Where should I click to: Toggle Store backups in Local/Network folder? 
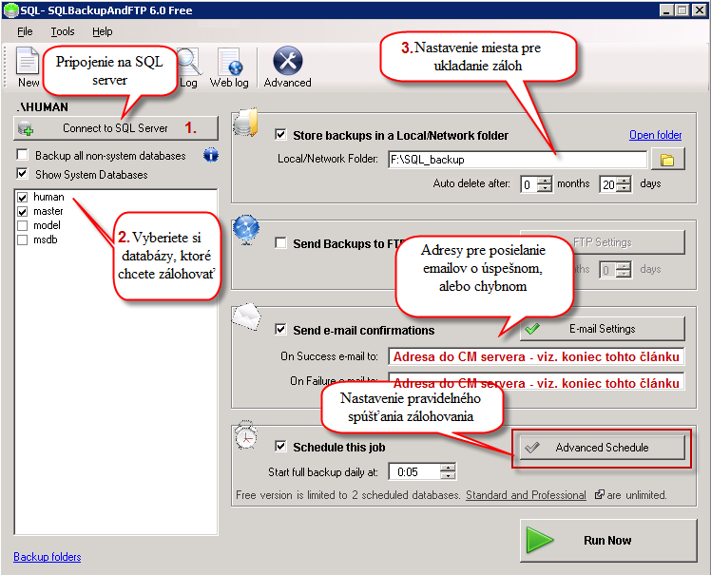(280, 134)
